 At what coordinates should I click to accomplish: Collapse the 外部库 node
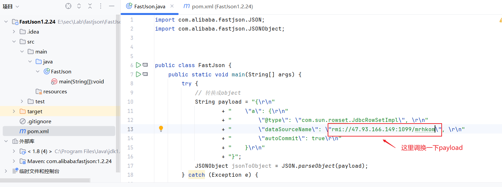6,141
